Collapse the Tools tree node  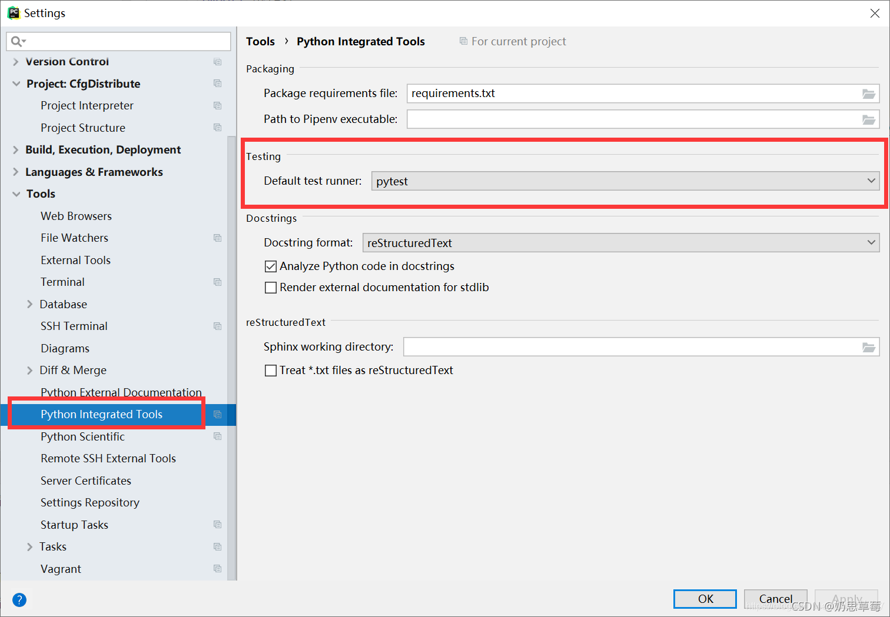pos(16,194)
